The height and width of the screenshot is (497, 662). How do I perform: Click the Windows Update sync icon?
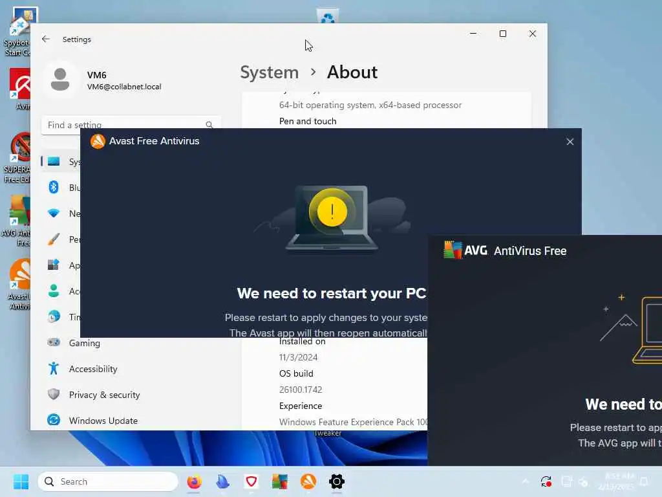54,420
